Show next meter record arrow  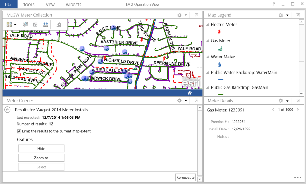(x=298, y=110)
